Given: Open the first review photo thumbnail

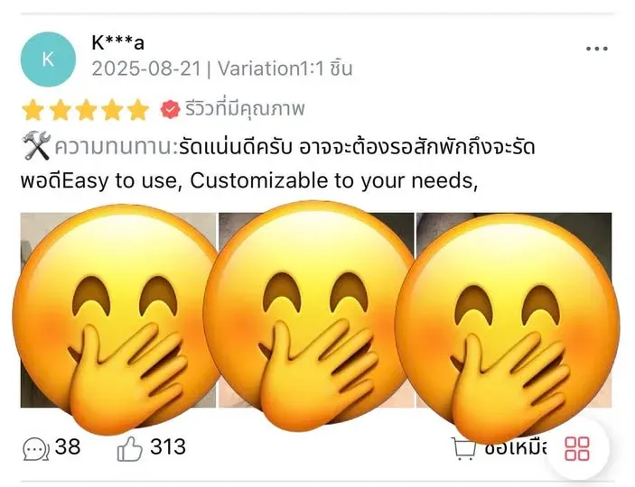Looking at the screenshot, I should click(118, 310).
